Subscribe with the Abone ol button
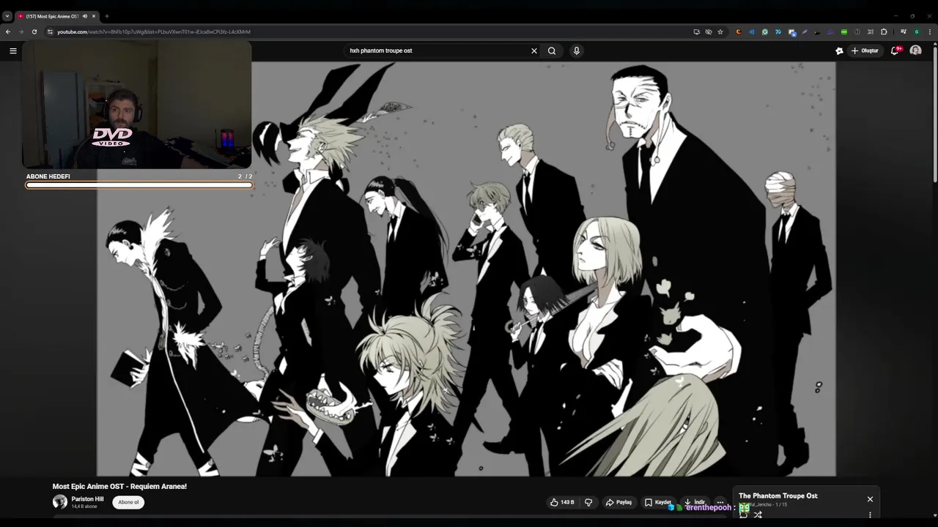This screenshot has width=938, height=527. click(x=128, y=502)
